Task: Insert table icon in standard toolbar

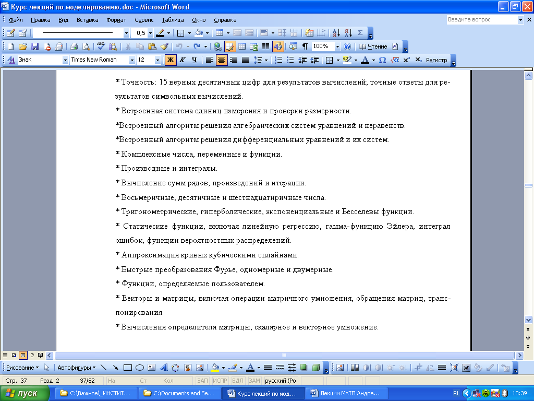Action: (x=242, y=46)
